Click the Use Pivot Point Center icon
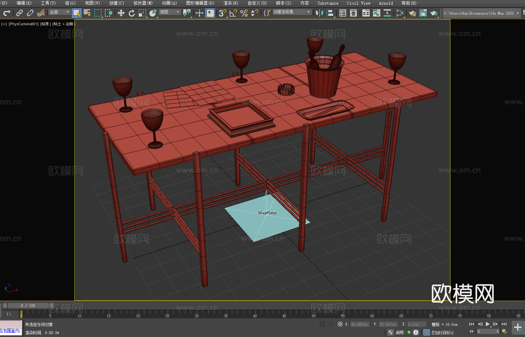 pos(187,13)
